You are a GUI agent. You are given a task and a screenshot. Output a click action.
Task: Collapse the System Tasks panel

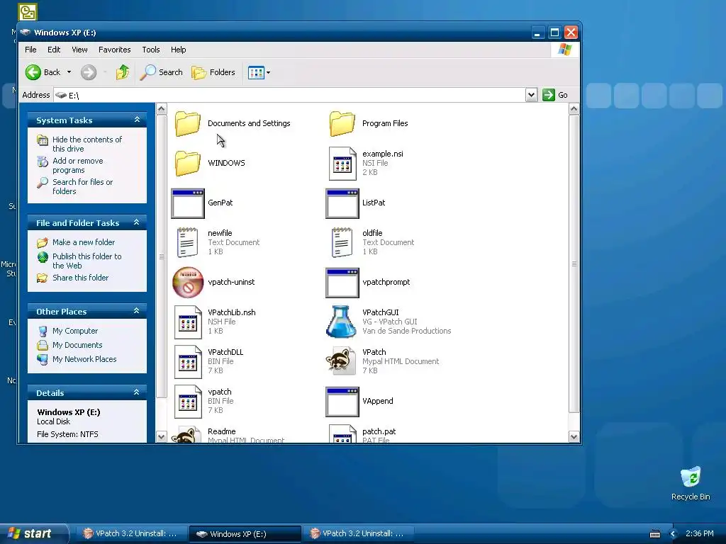137,120
